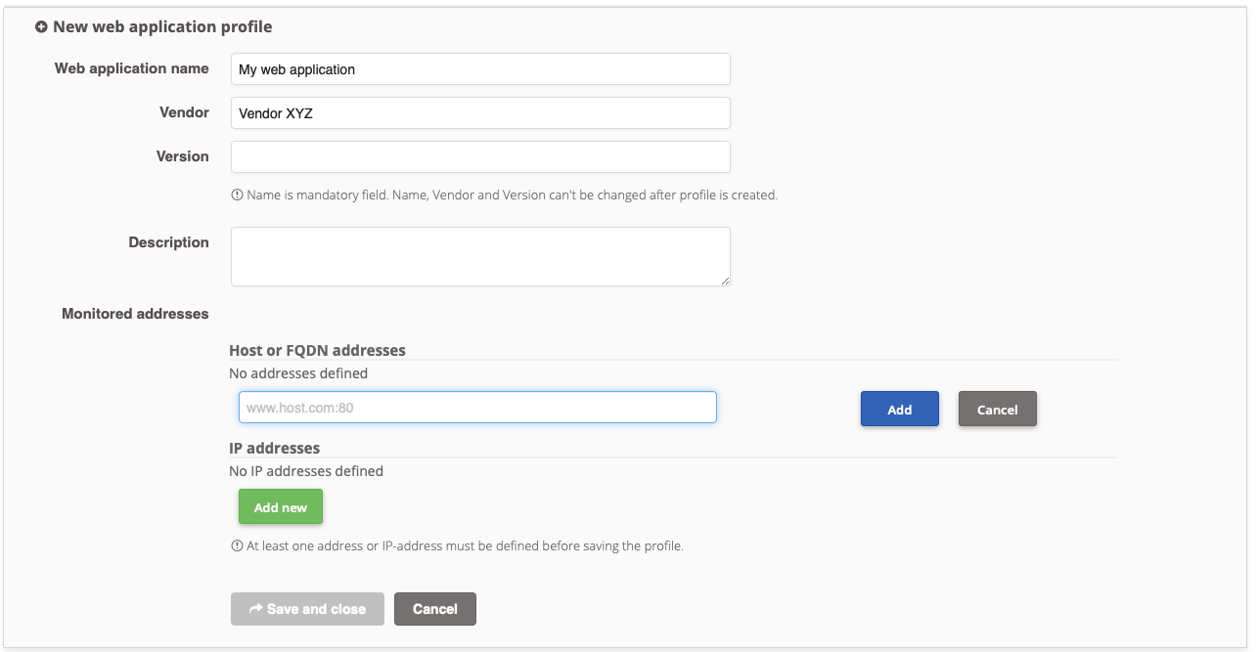The image size is (1258, 652).
Task: Click the 'IP addresses' heading
Action: pyautogui.click(x=275, y=448)
